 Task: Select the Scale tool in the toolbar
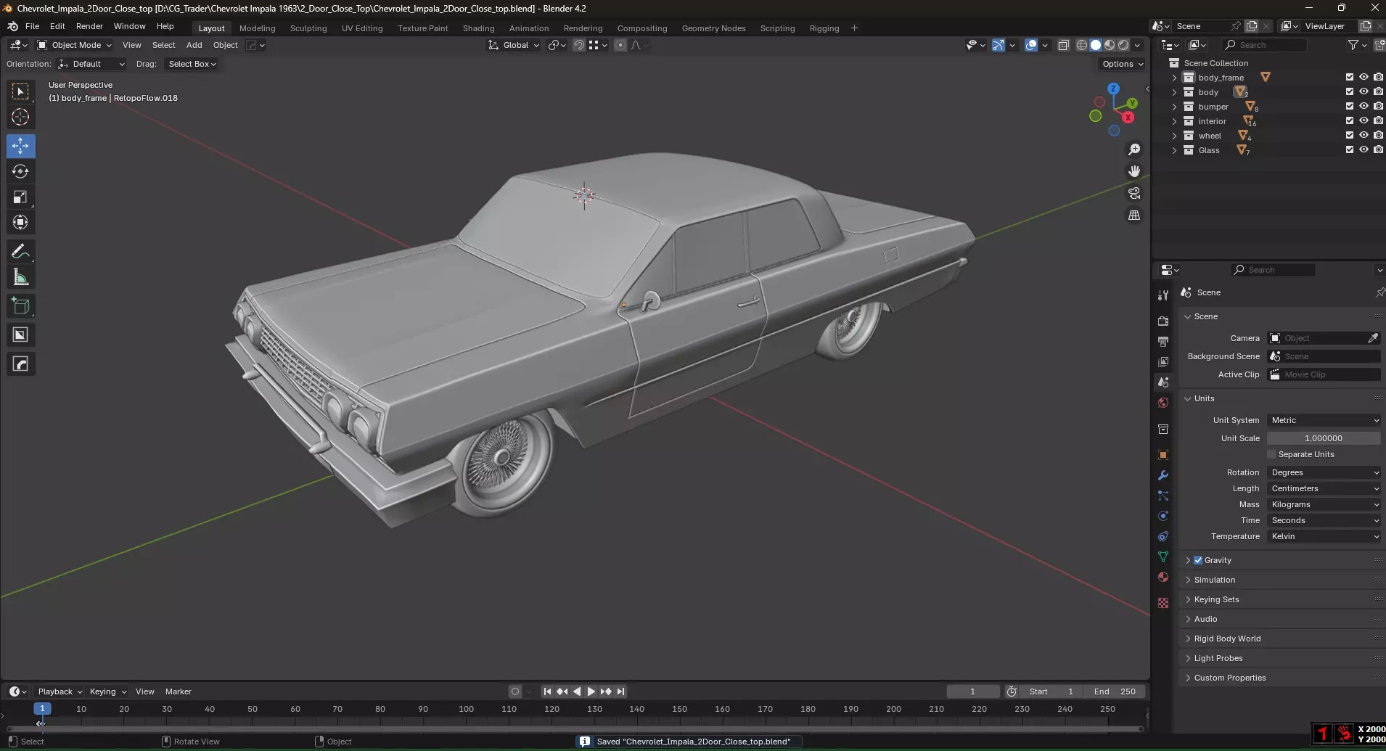tap(20, 197)
